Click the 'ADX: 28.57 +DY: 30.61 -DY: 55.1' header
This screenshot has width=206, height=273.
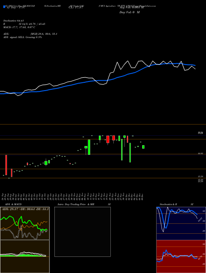pyautogui.click(x=25, y=209)
